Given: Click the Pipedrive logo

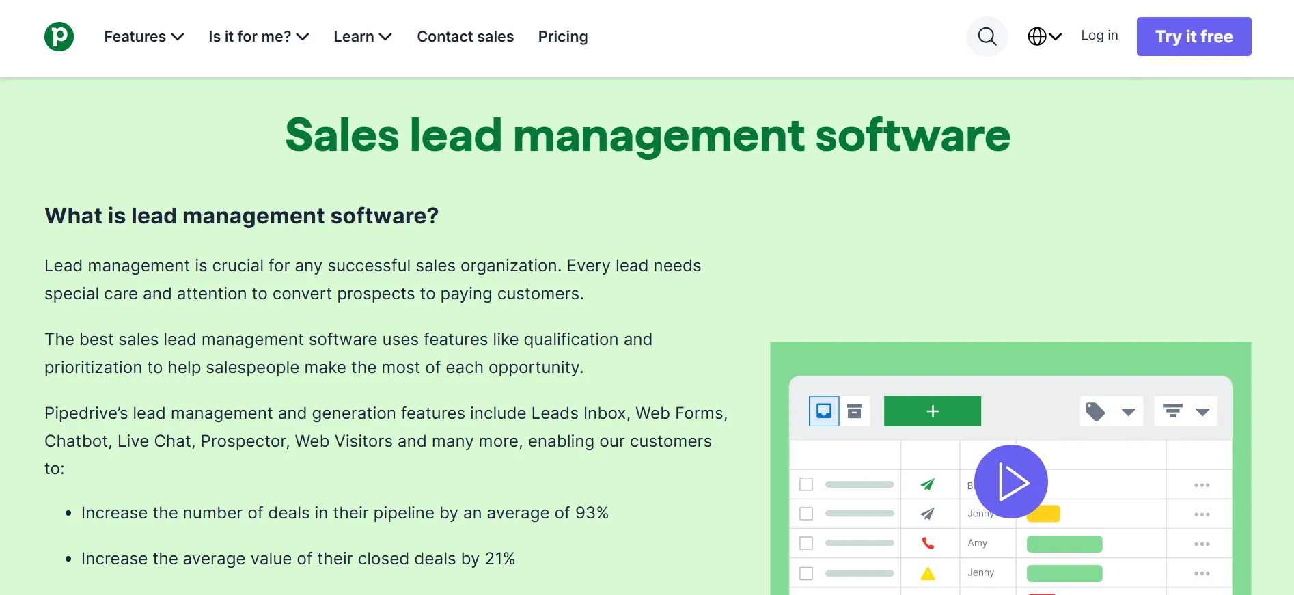Looking at the screenshot, I should [x=59, y=36].
